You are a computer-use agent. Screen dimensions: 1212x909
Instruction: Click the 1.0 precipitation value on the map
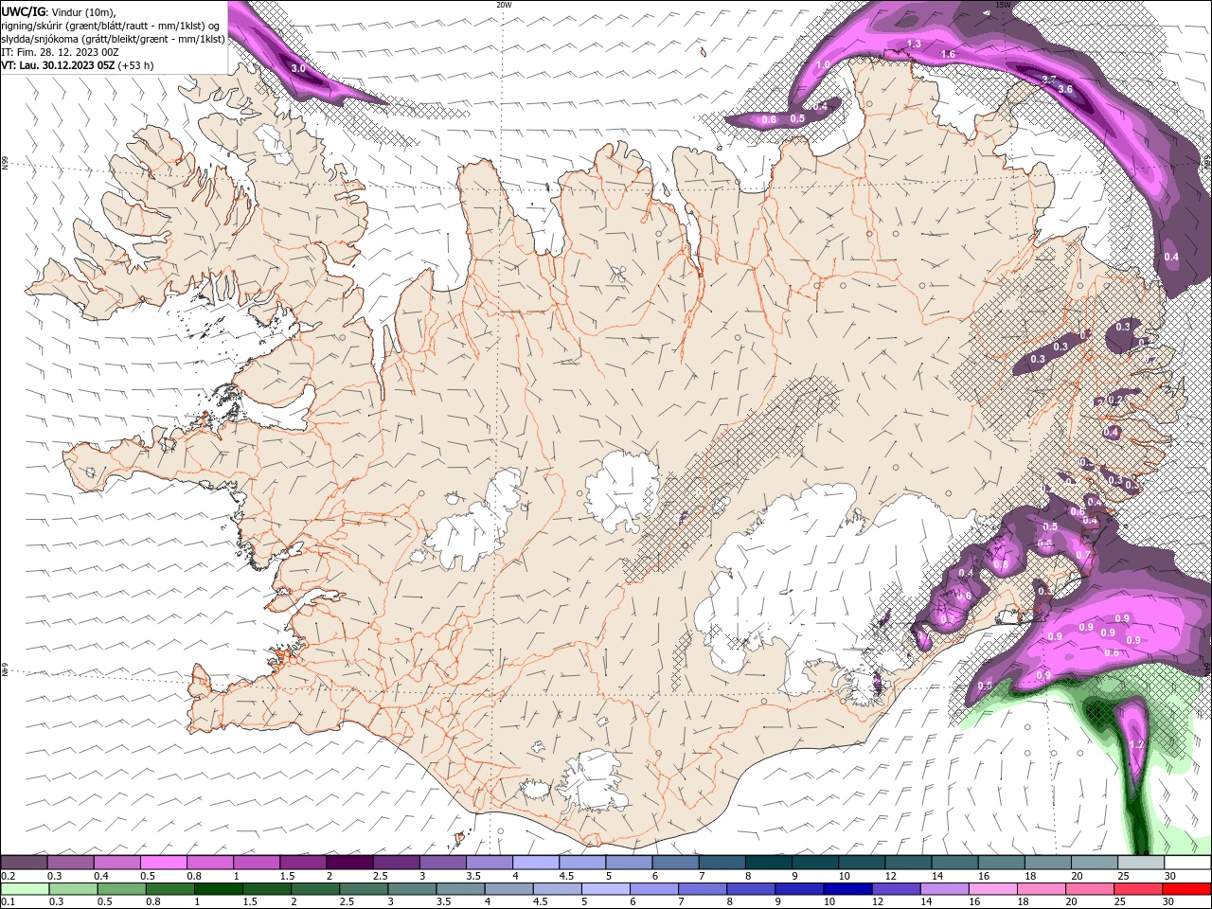824,64
